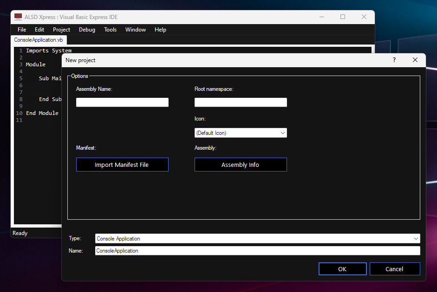Confirm the New project dialog with OK
Image resolution: width=437 pixels, height=292 pixels.
pyautogui.click(x=343, y=269)
